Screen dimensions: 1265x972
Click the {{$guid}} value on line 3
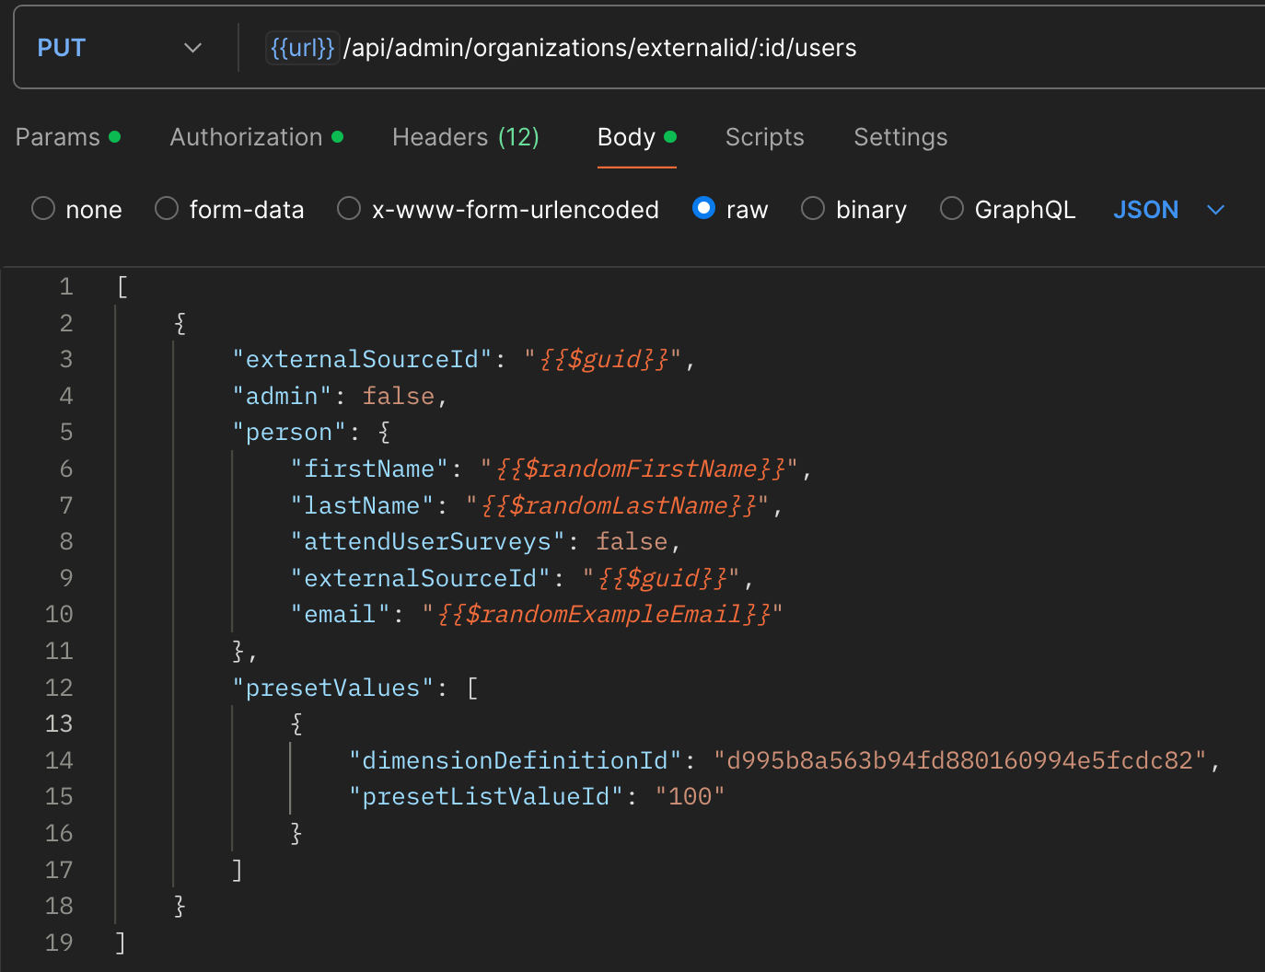[603, 359]
